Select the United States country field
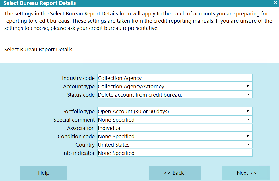 (x=175, y=145)
